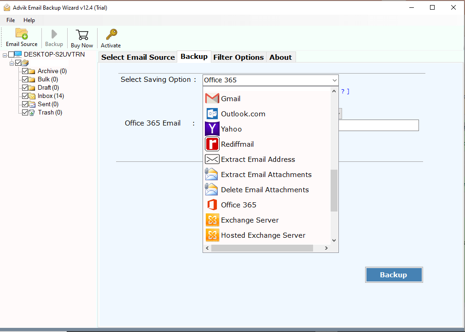Click the Office 365 logo in list
Viewport: 465px width, 332px height.
212,205
